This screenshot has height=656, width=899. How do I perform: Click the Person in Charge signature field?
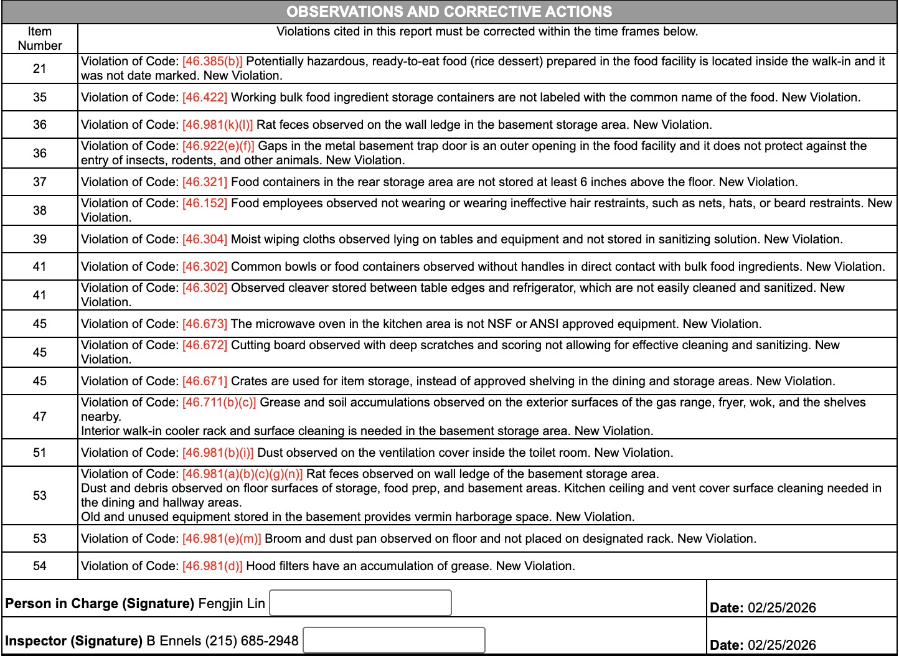click(x=360, y=603)
